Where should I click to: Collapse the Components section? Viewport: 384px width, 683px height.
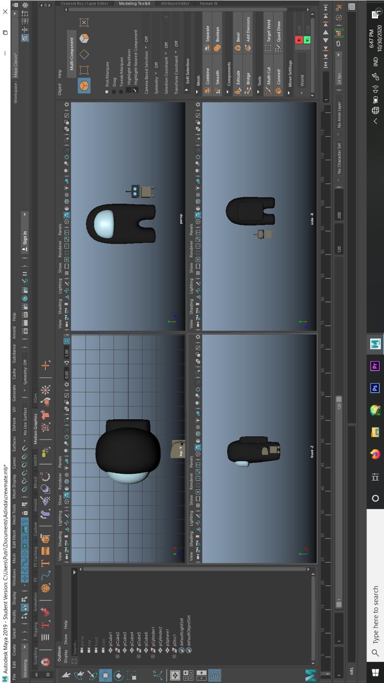228,91
